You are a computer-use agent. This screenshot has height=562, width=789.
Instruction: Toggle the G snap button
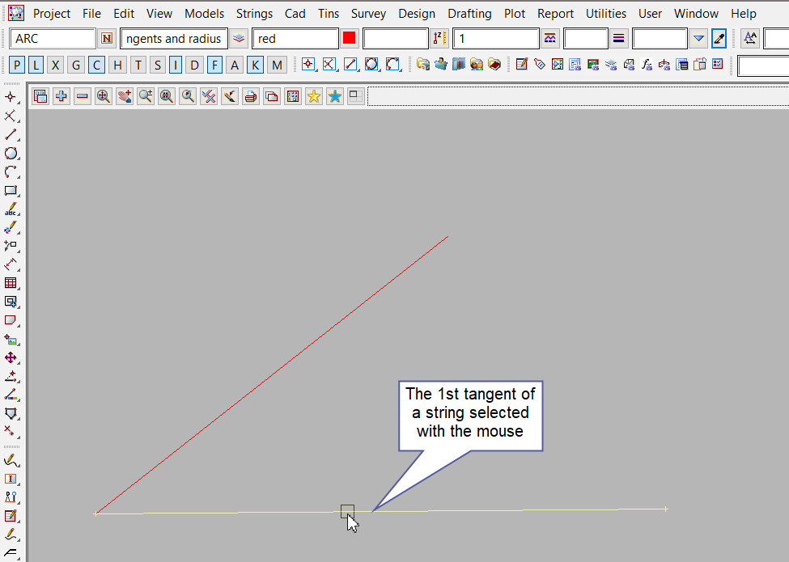[x=76, y=65]
